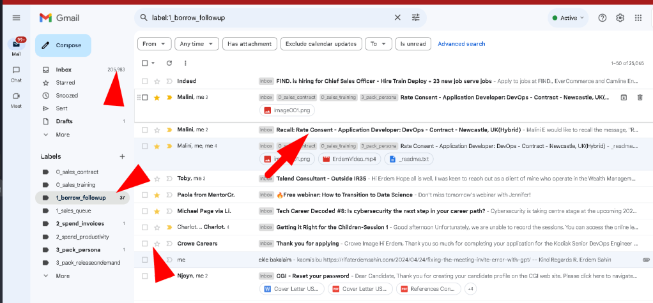Select the Njoyn CGI email checkbox
653x303 pixels.
pos(145,276)
